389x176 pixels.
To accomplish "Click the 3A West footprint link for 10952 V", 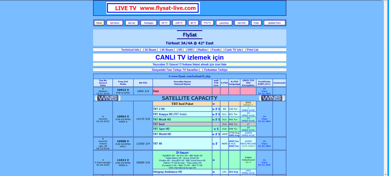I will pyautogui.click(x=264, y=91).
